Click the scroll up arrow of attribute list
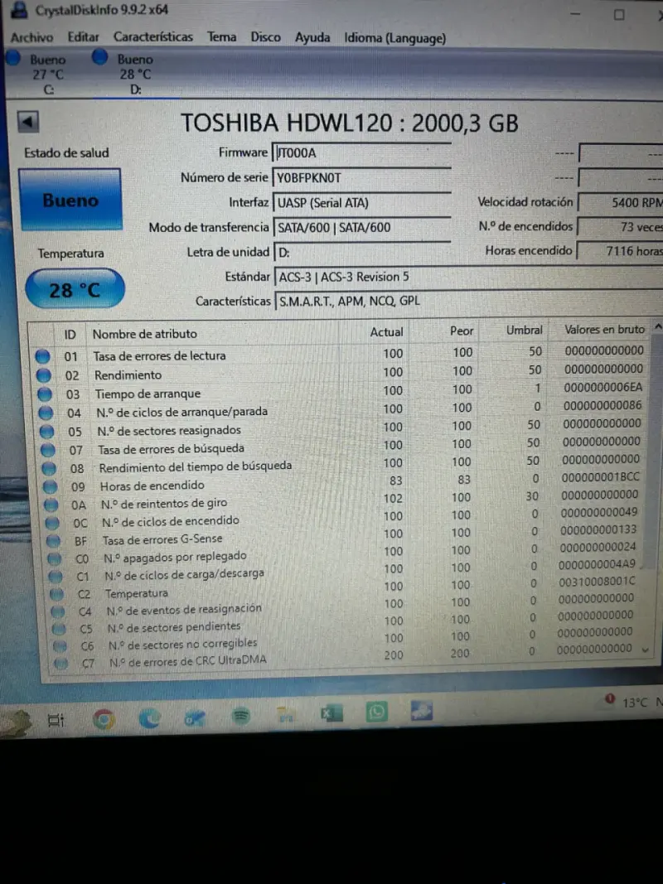Image resolution: width=663 pixels, height=884 pixels. tap(657, 327)
